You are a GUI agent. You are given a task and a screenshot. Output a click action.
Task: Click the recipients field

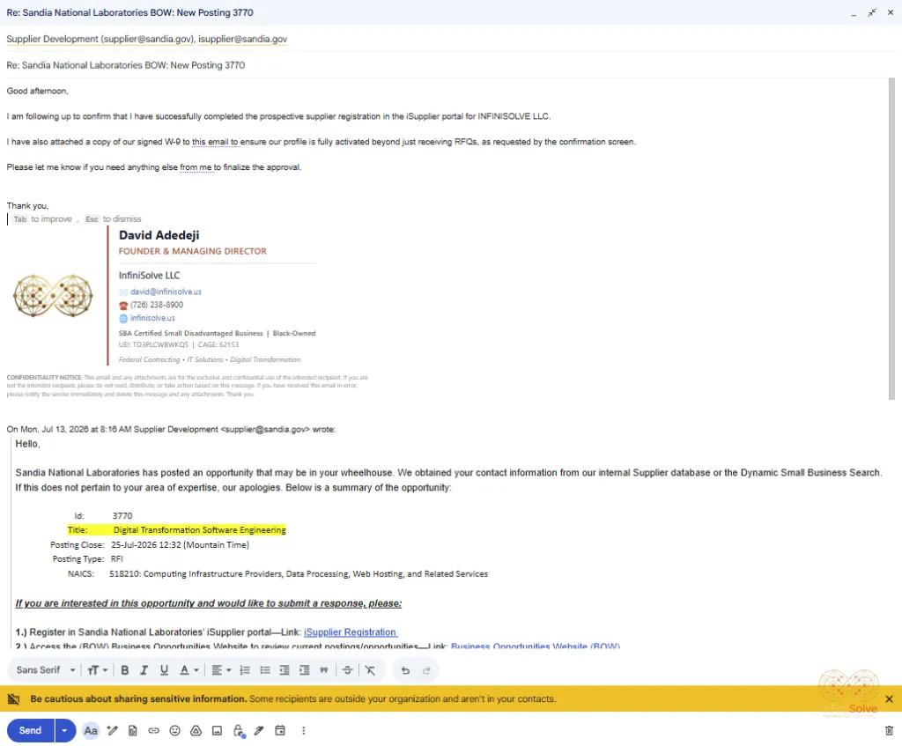pos(451,39)
